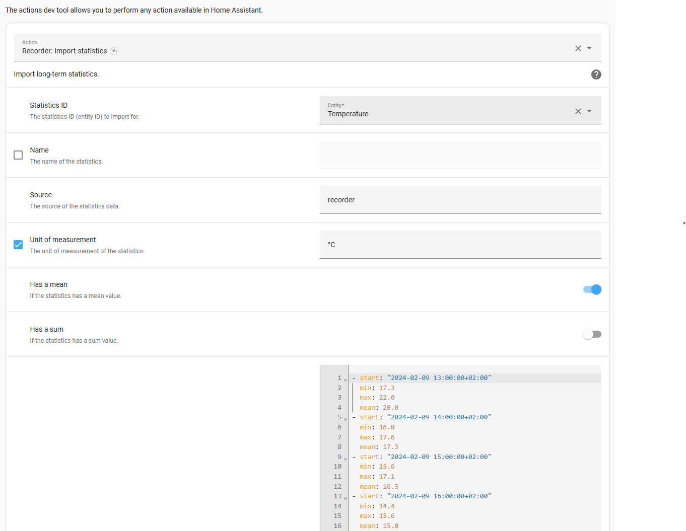
Task: Expand the Entity dropdown arrow
Action: click(x=589, y=111)
